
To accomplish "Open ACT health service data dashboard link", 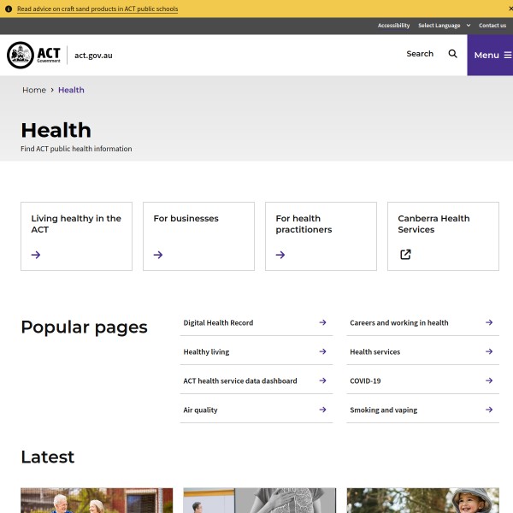I will tap(240, 380).
